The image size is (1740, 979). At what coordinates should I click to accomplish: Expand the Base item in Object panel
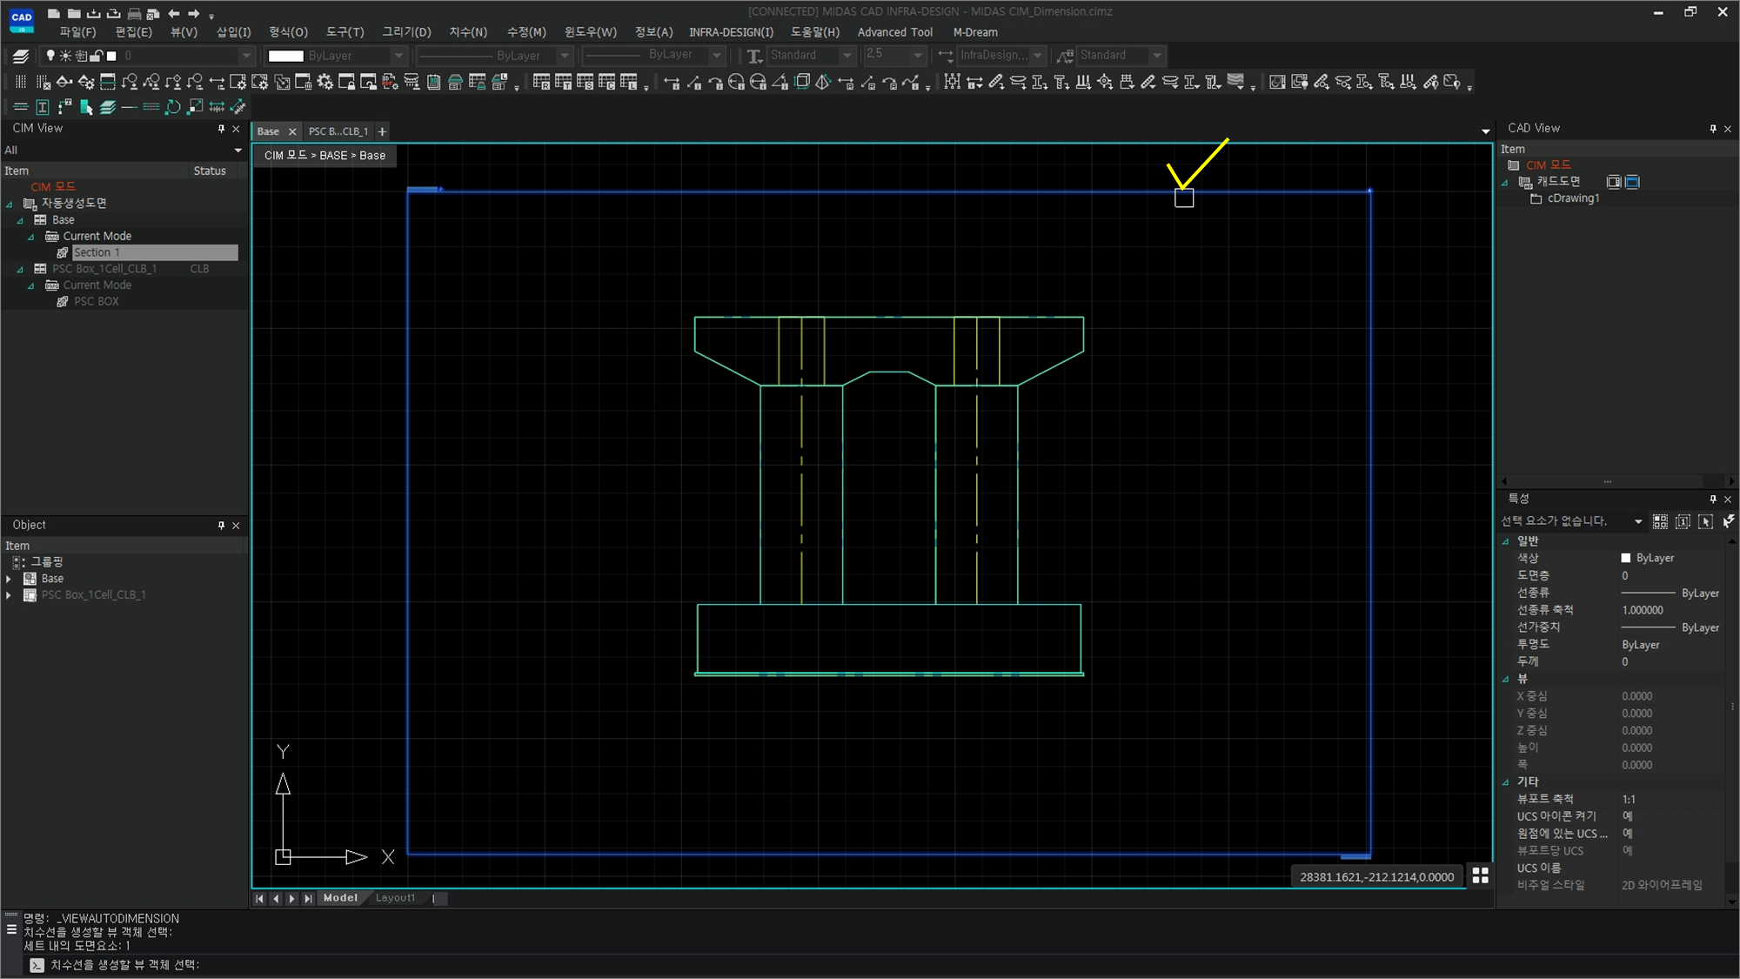pos(9,579)
